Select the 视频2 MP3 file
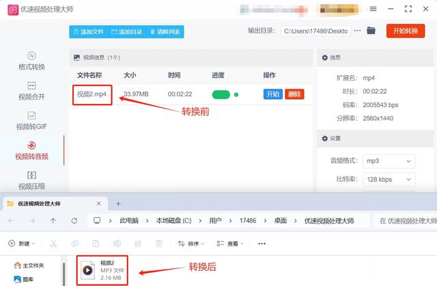This screenshot has width=437, height=286. point(102,270)
